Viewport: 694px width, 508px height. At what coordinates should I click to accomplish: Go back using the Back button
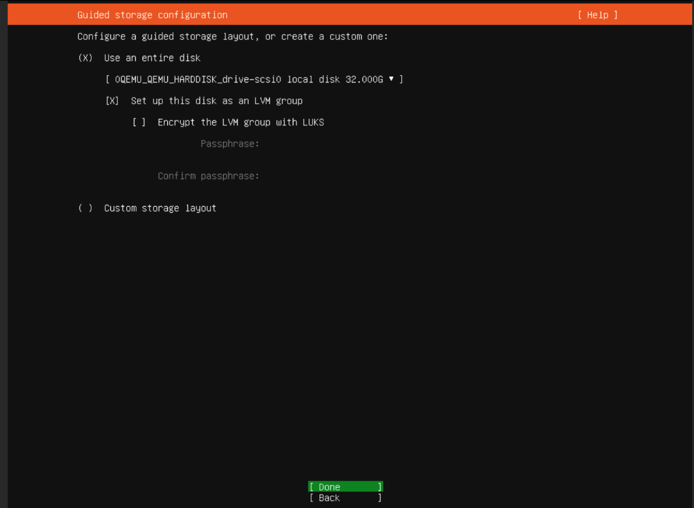click(345, 498)
